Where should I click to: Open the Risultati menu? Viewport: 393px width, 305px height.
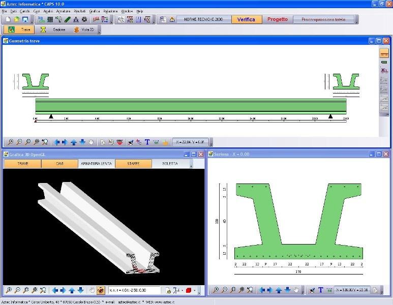pyautogui.click(x=79, y=11)
